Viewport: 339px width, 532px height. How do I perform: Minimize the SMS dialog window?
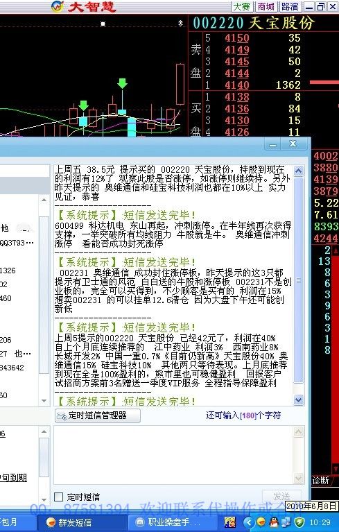[273, 144]
